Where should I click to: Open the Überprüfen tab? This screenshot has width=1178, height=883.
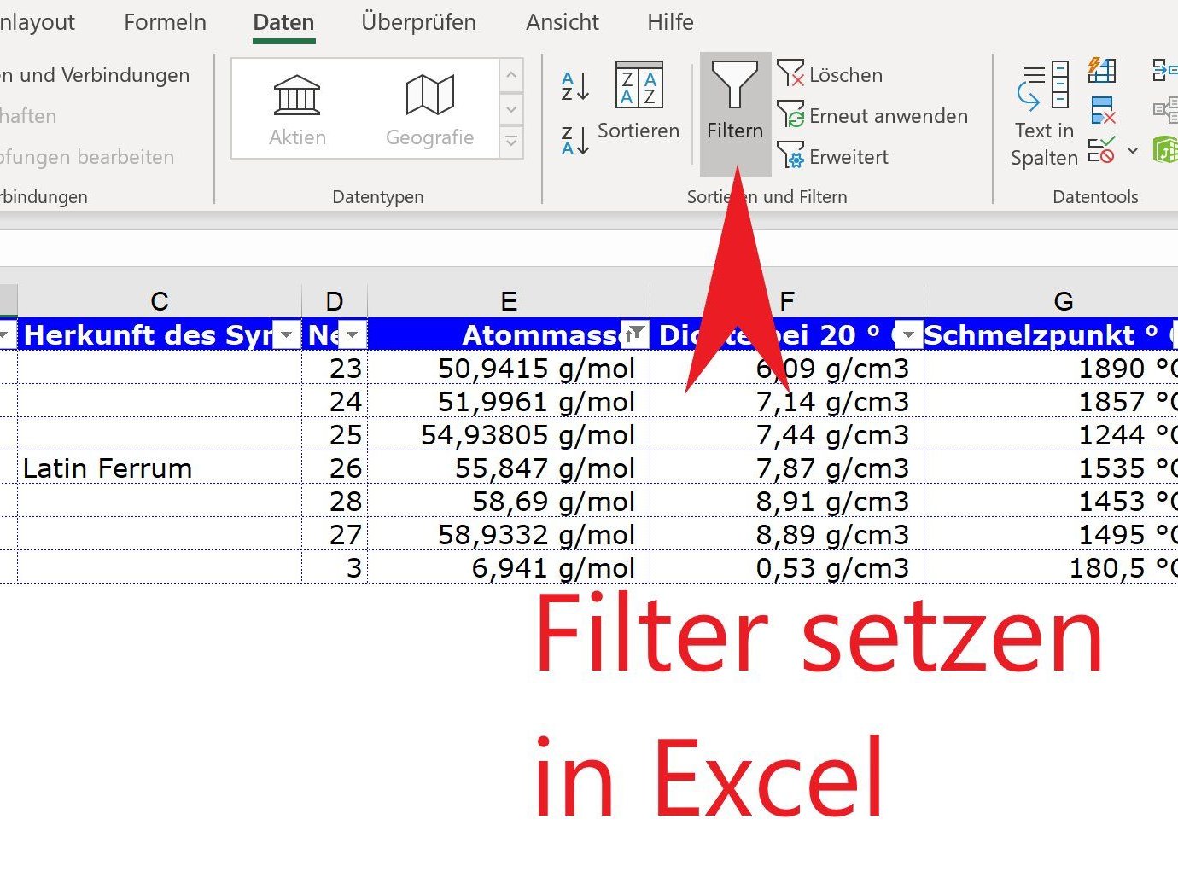418,22
